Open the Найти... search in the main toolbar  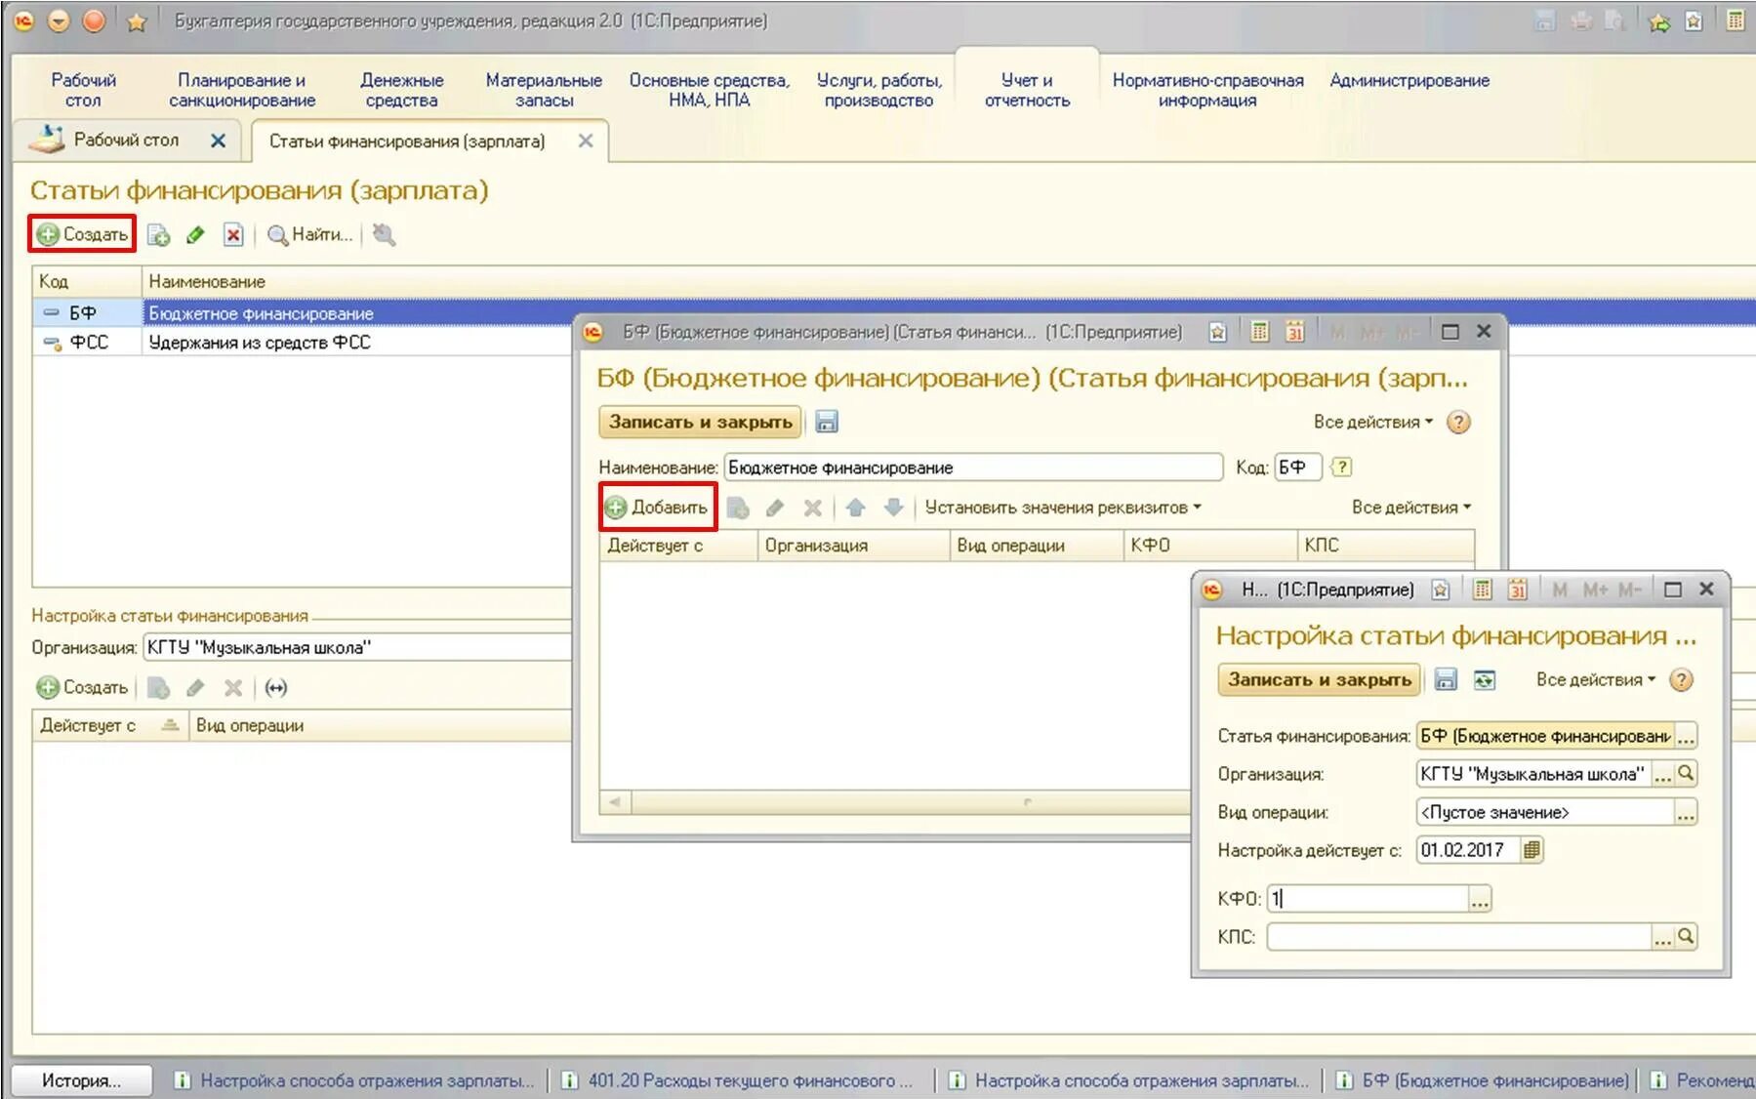click(309, 235)
